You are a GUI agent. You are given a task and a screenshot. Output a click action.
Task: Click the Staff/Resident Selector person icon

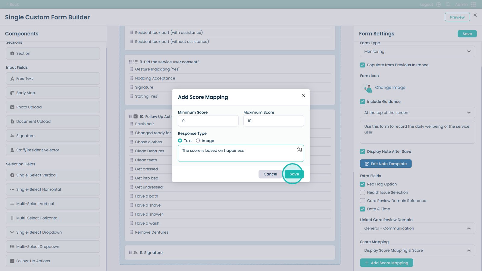click(12, 150)
